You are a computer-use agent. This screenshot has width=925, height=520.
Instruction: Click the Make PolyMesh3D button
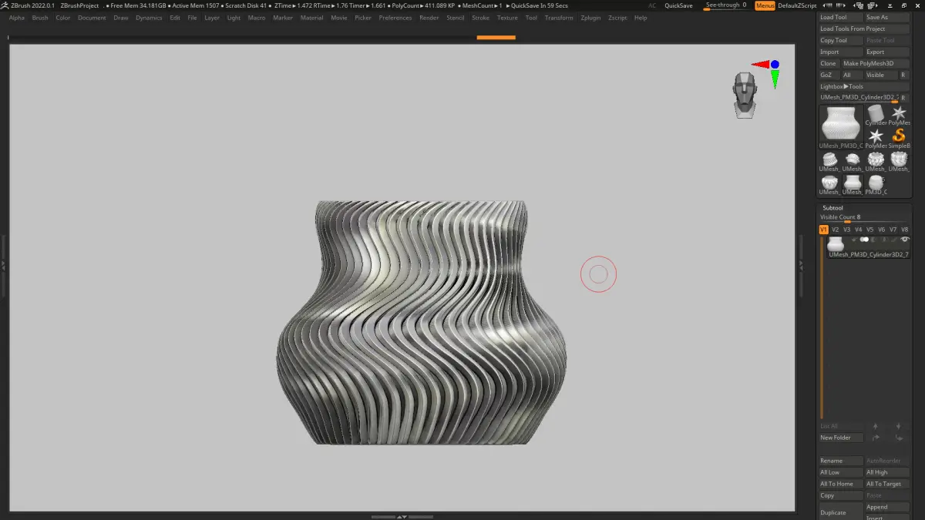tap(876, 63)
